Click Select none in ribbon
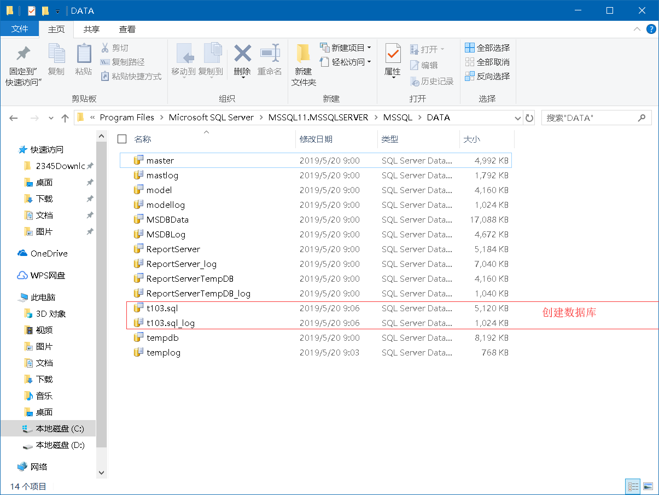The height and width of the screenshot is (495, 659). click(487, 62)
